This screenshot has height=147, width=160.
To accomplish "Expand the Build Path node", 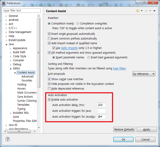I will coord(11,53).
